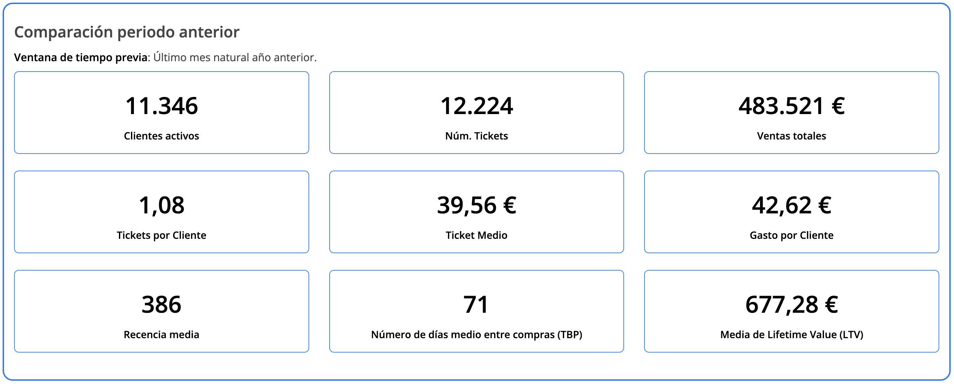Click the Ticket Medio value 39,56 €
This screenshot has height=384, width=954.
(476, 205)
